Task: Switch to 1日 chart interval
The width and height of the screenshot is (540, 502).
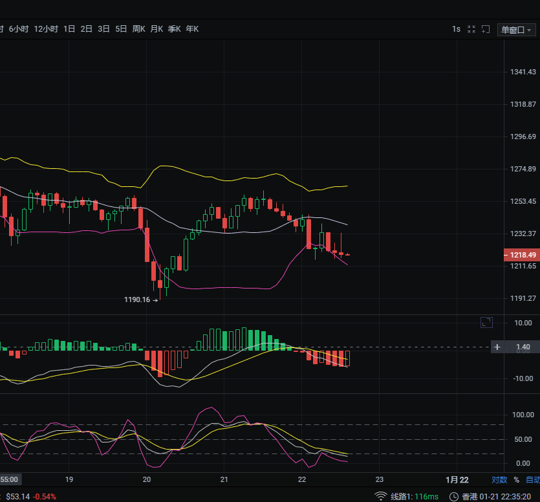Action: coord(69,29)
